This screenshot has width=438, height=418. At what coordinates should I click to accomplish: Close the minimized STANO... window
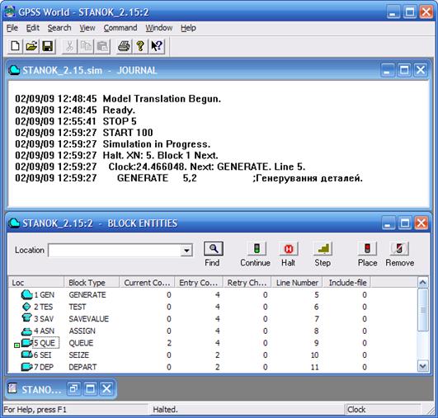point(106,388)
